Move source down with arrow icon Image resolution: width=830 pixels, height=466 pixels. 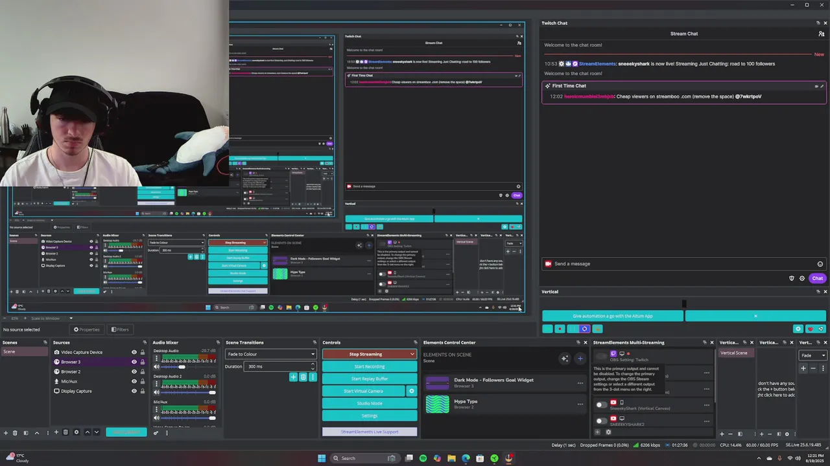pyautogui.click(x=97, y=432)
